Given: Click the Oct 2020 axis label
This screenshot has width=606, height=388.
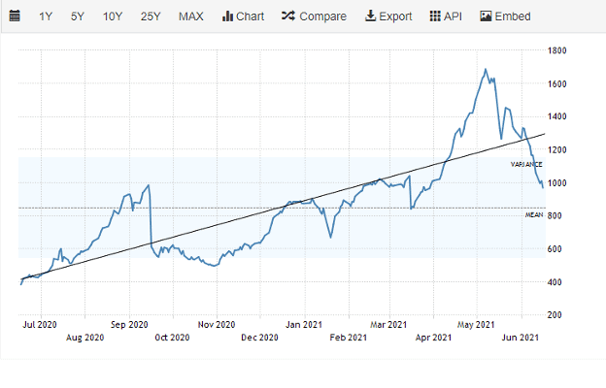Looking at the screenshot, I should coord(172,338).
